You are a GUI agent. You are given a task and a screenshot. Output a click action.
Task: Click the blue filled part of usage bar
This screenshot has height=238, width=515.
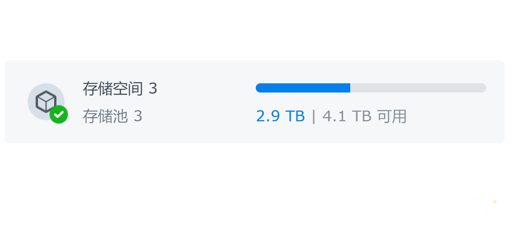pos(303,88)
